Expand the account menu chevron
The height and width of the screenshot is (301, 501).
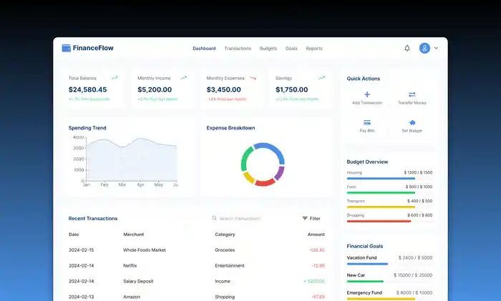tap(436, 48)
